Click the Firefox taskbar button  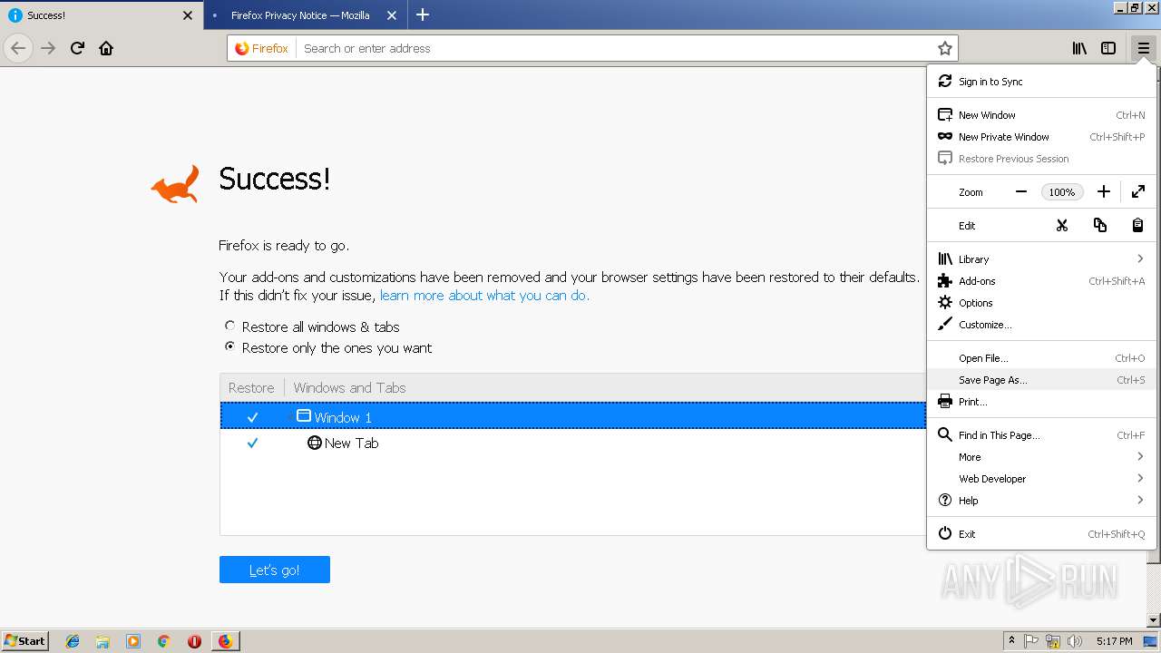pyautogui.click(x=225, y=641)
